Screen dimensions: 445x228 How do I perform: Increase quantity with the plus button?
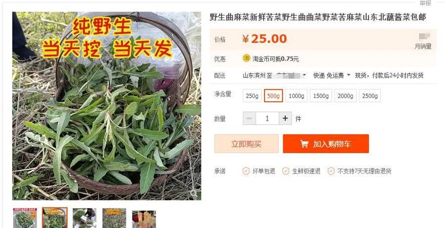coord(285,118)
